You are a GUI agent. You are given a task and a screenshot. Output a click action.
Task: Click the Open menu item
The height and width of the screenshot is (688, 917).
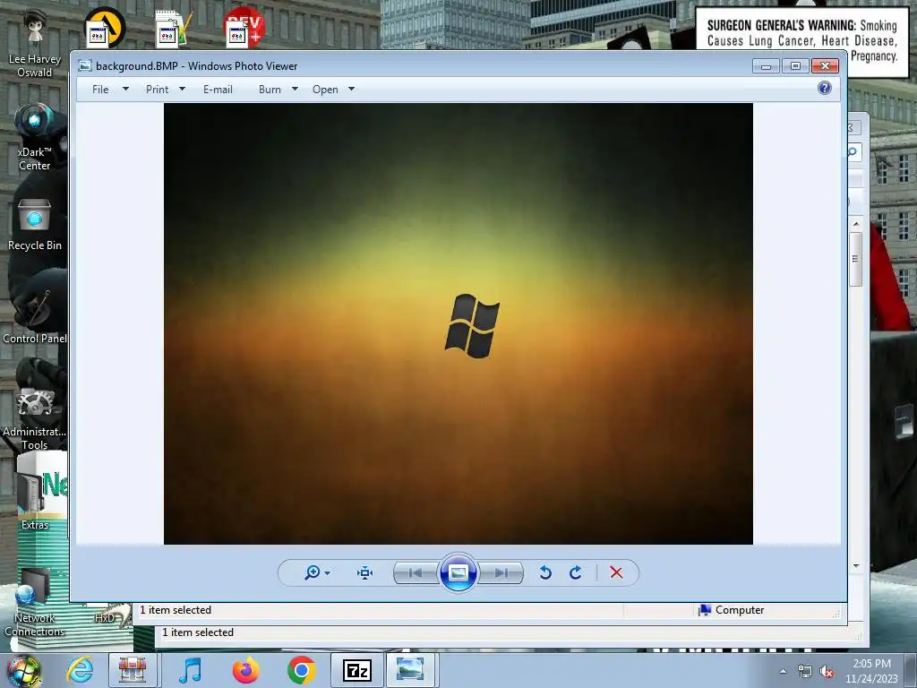325,90
